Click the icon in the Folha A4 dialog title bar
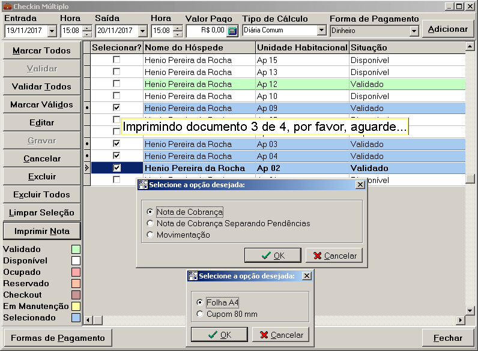Screen dimensions: 478x351 193,276
